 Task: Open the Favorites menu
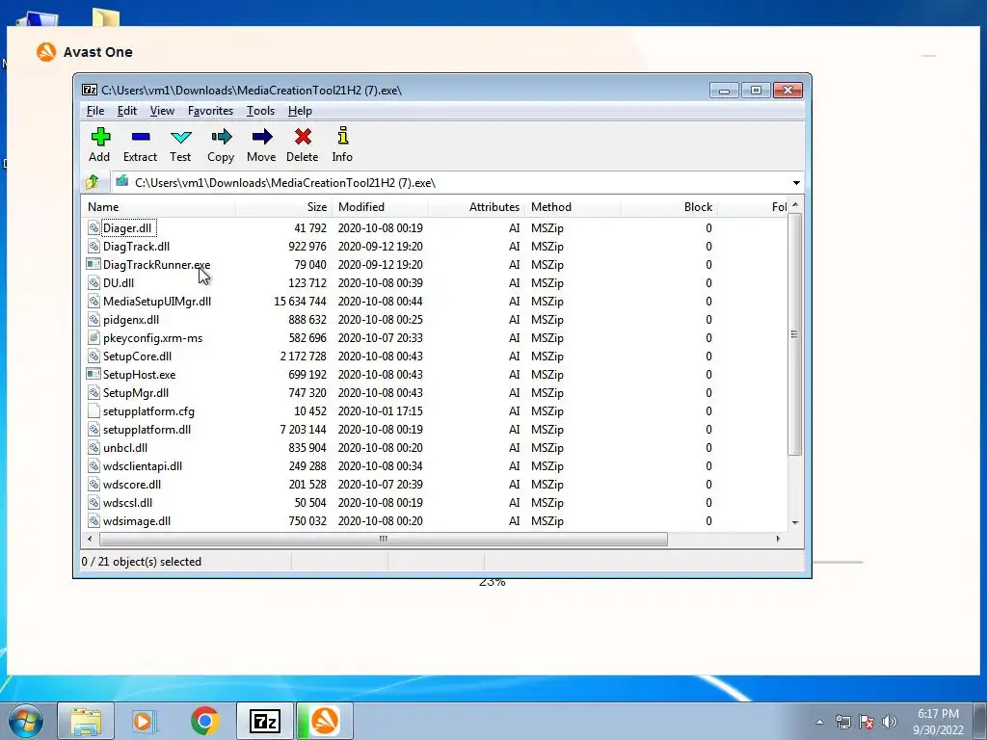[x=210, y=111]
